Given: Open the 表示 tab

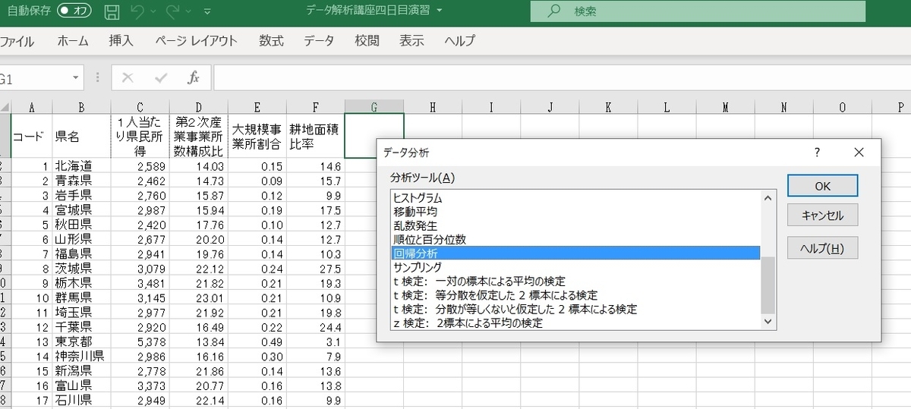Looking at the screenshot, I should [x=411, y=41].
